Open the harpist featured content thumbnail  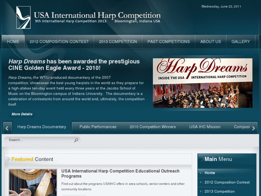pyautogui.click(x=33, y=182)
